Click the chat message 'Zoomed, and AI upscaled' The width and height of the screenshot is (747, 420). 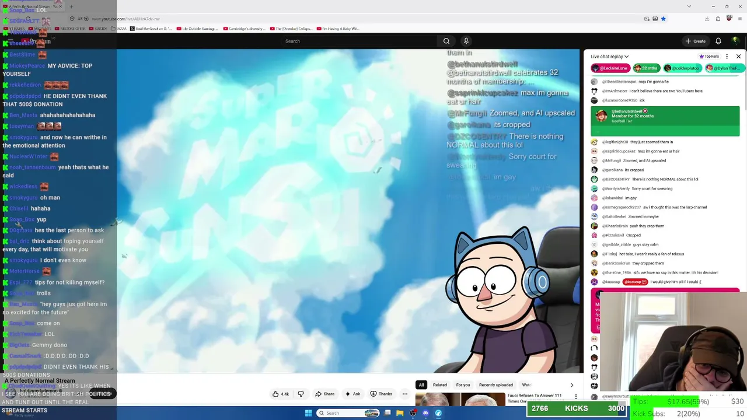click(644, 160)
